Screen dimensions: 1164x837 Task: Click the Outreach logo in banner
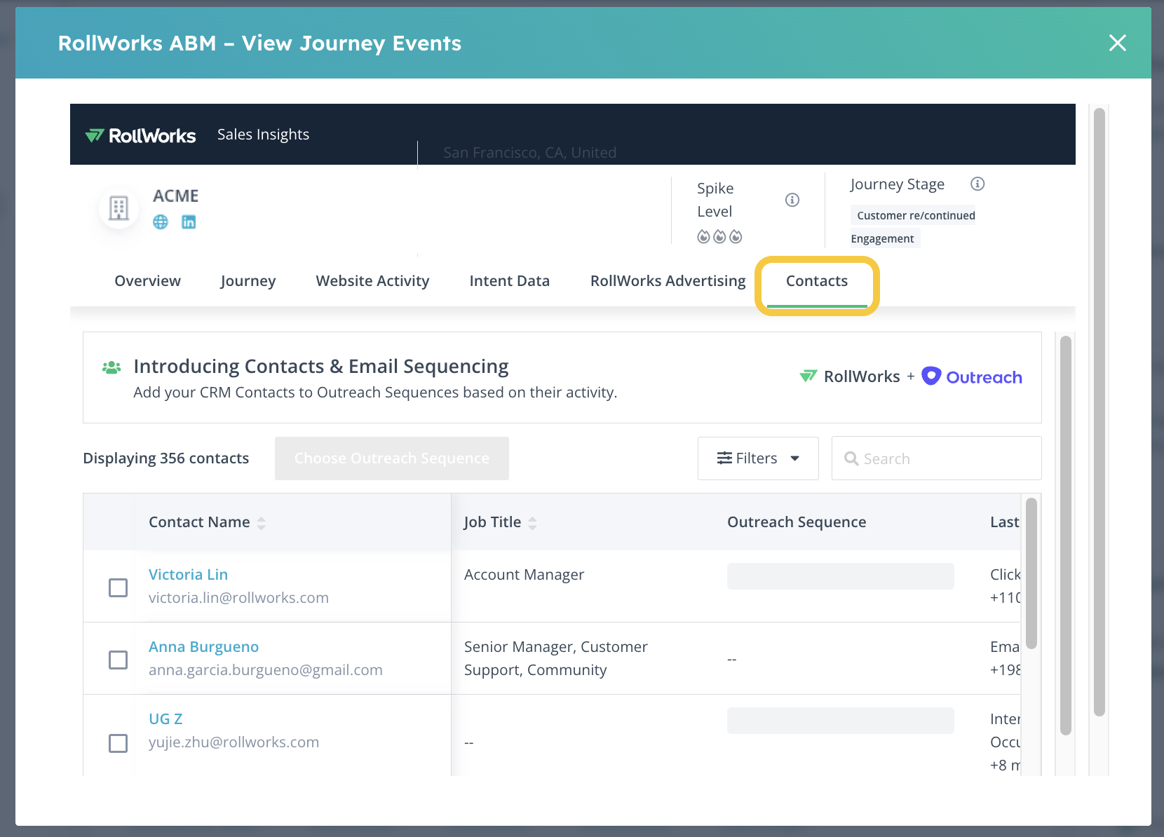pos(972,377)
